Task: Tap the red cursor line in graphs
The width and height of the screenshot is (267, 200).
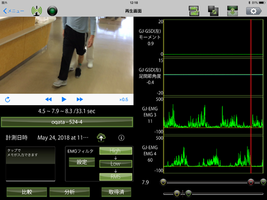Action: pos(251,96)
